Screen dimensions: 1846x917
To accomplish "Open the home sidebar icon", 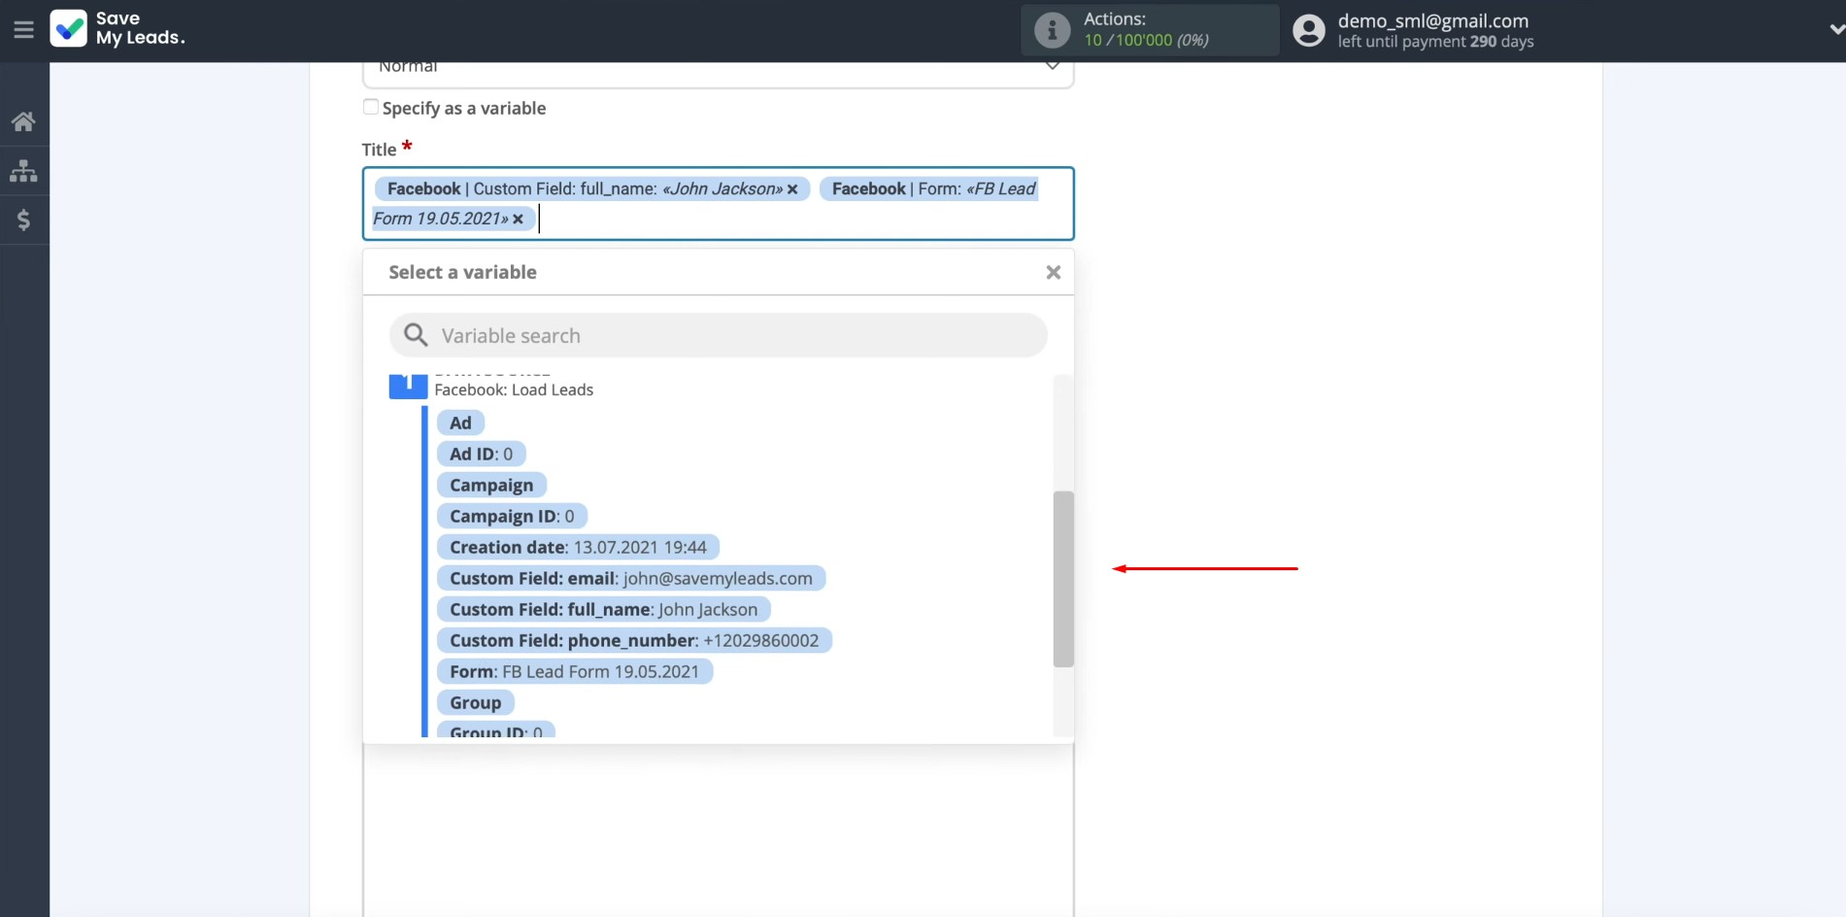I will pyautogui.click(x=23, y=121).
